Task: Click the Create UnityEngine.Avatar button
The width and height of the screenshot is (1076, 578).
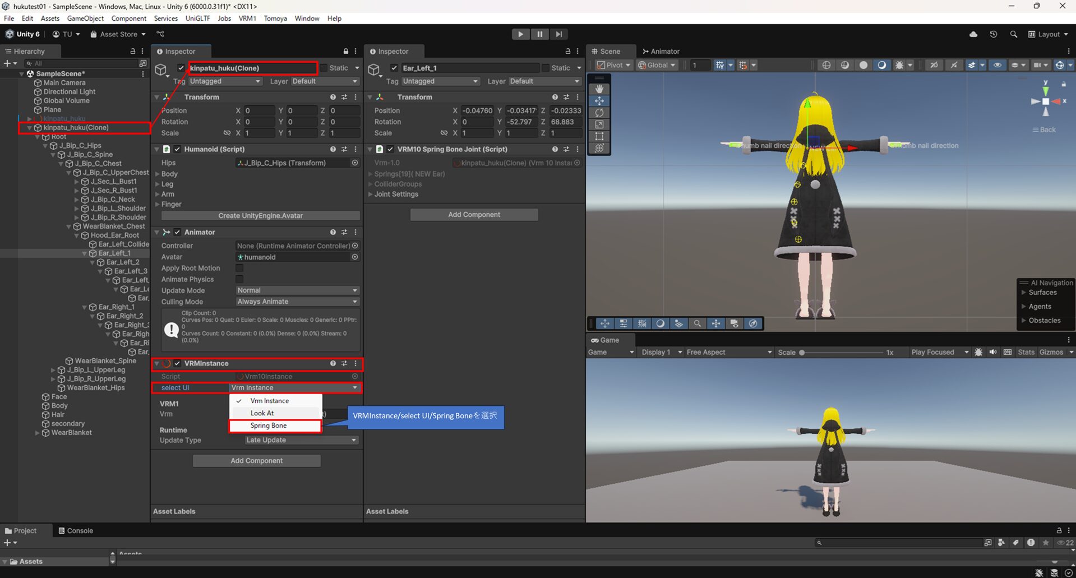Action: pos(260,216)
